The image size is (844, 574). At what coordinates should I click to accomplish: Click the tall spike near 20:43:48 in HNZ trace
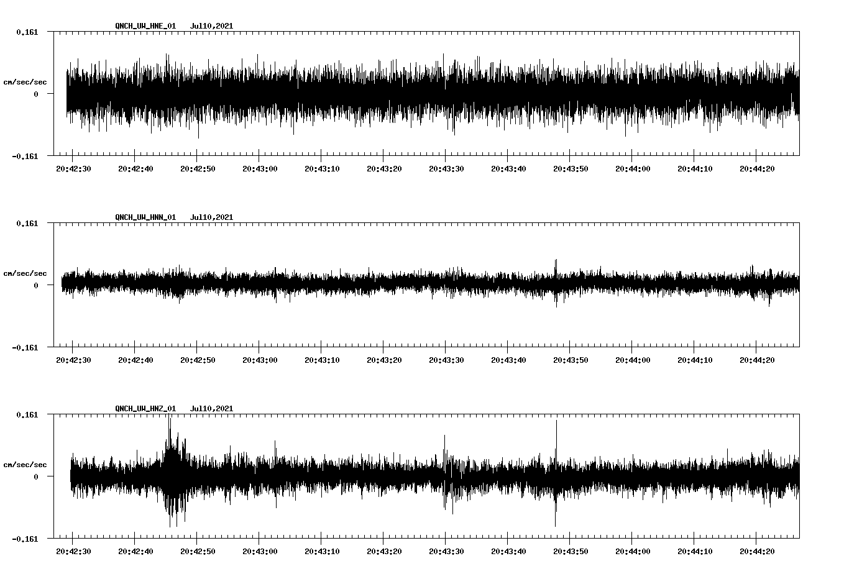pos(556,473)
